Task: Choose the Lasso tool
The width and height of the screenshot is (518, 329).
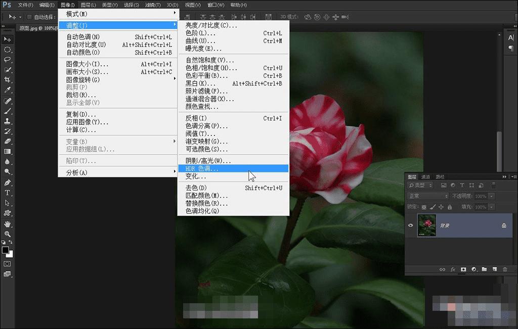Action: pos(8,59)
